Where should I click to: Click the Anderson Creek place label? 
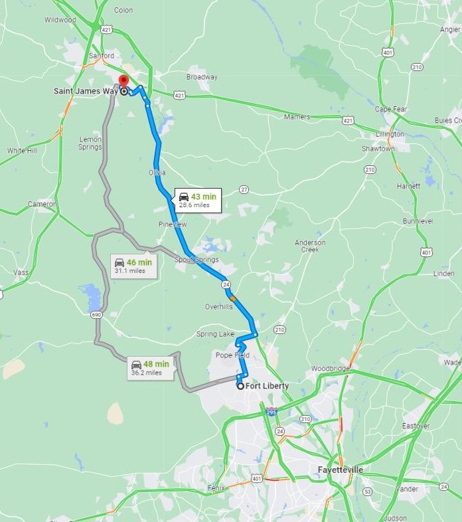coord(310,246)
